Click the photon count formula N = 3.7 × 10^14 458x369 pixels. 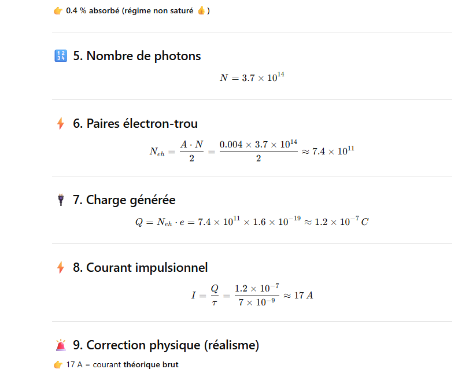[x=252, y=78]
